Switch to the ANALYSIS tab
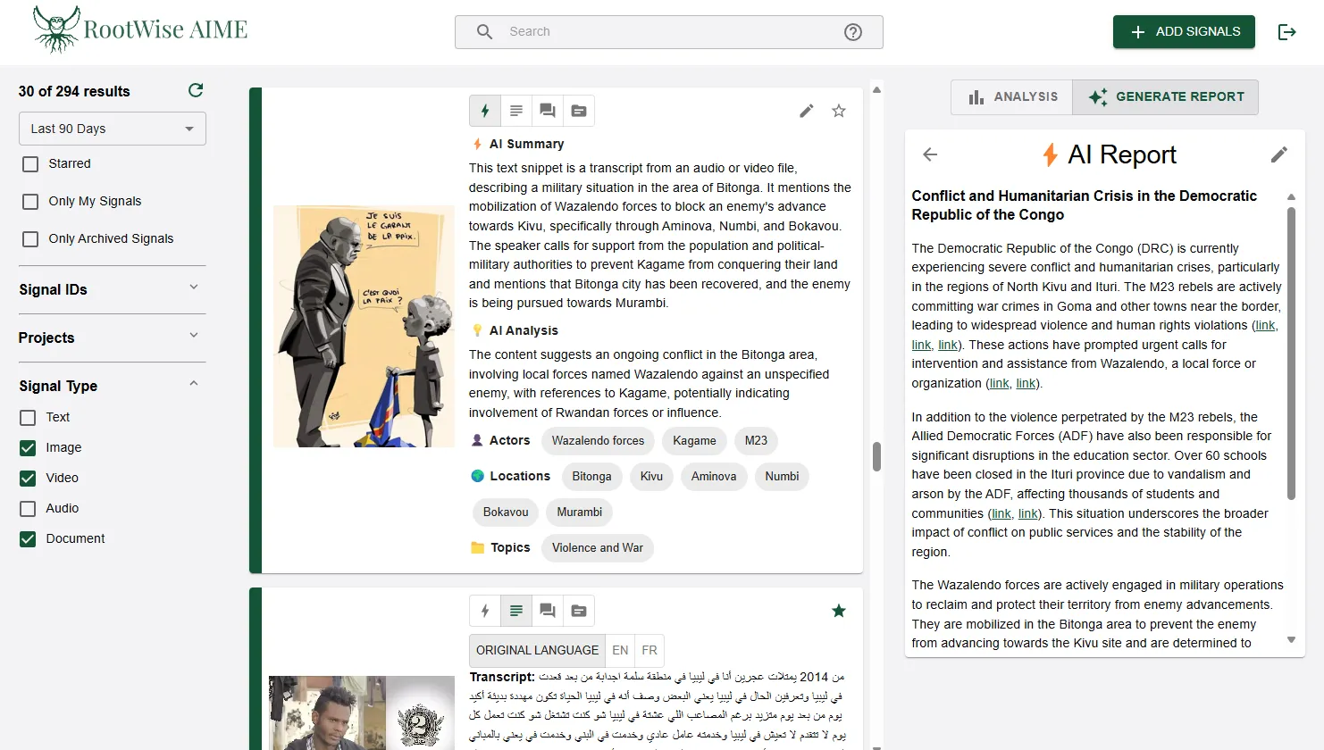The image size is (1324, 750). [x=1010, y=96]
